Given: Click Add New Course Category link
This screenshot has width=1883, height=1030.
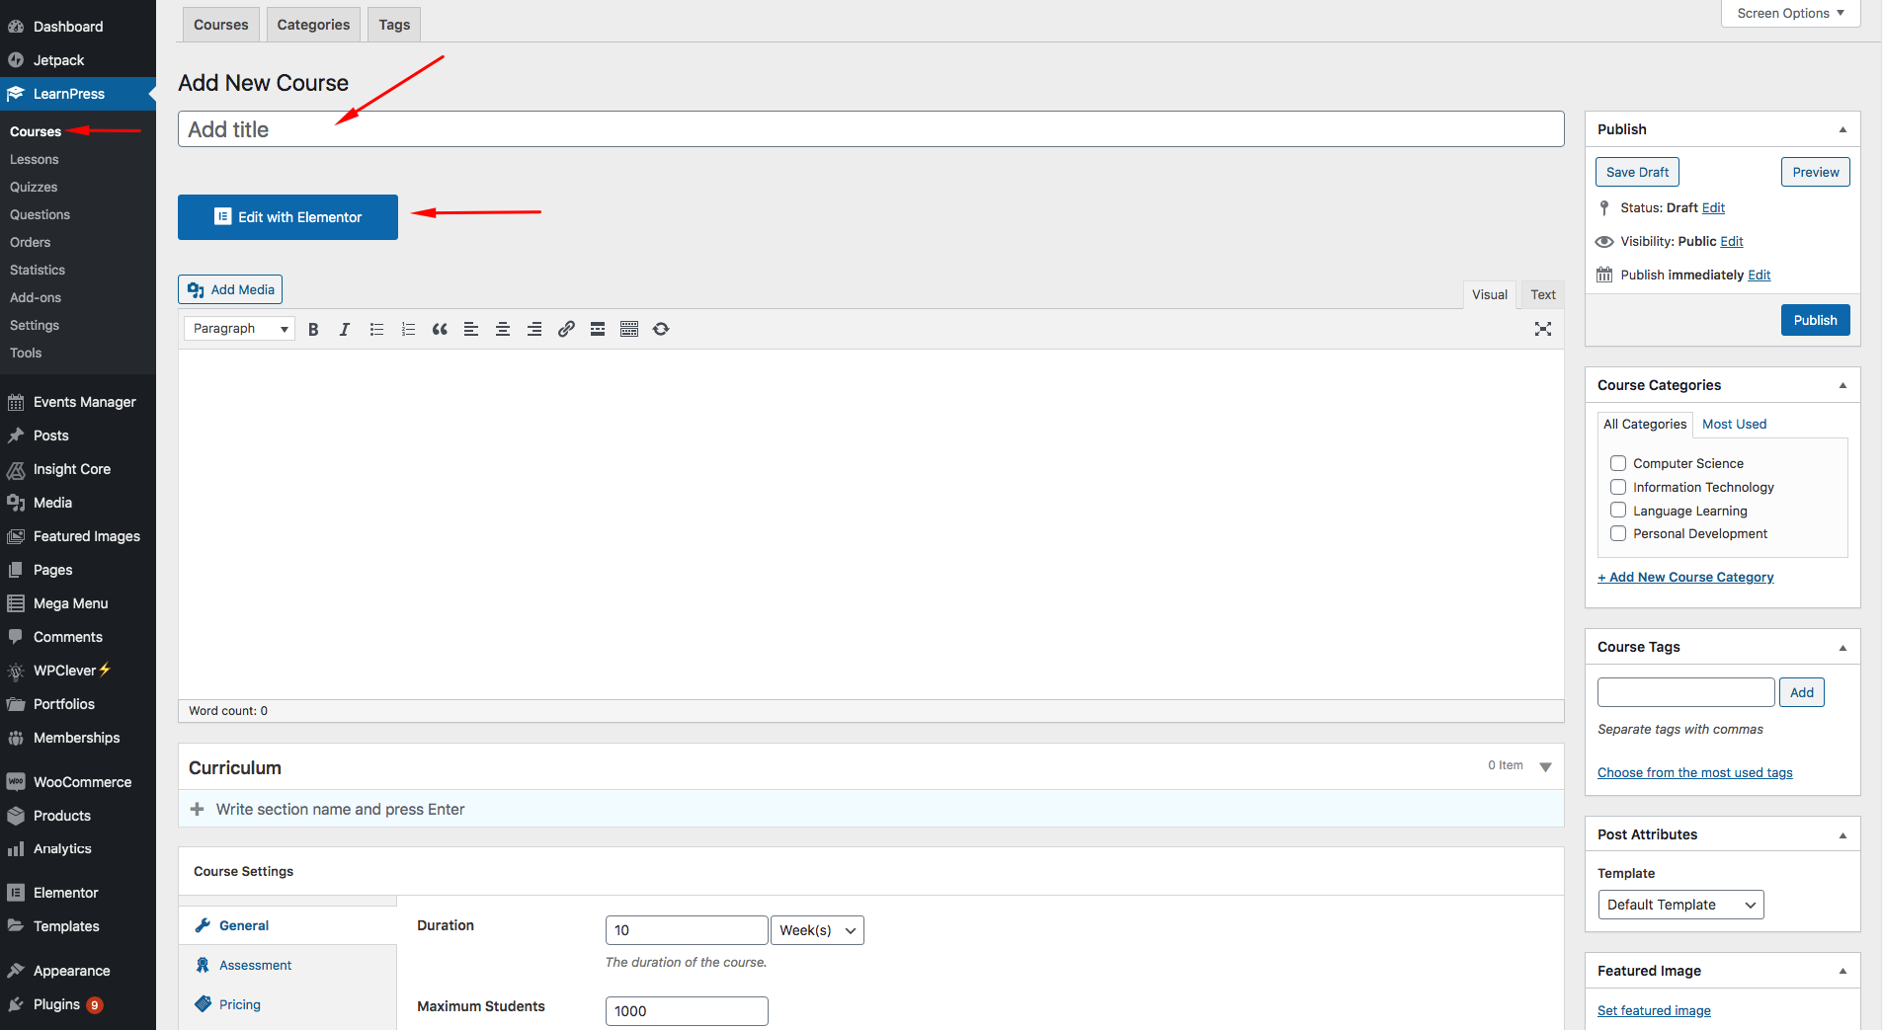Looking at the screenshot, I should (1685, 577).
